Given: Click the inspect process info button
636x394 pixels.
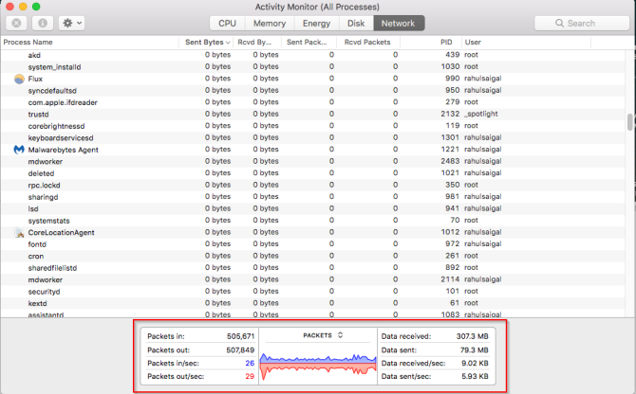Looking at the screenshot, I should tap(42, 23).
